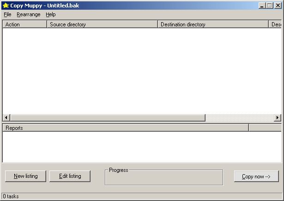Click the New listing button
Viewport: 284px width, 201px height.
(26, 176)
